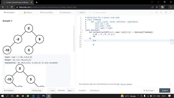174x98 pixels.
Task: Click the description panel scrollbar
Action: point(74,39)
